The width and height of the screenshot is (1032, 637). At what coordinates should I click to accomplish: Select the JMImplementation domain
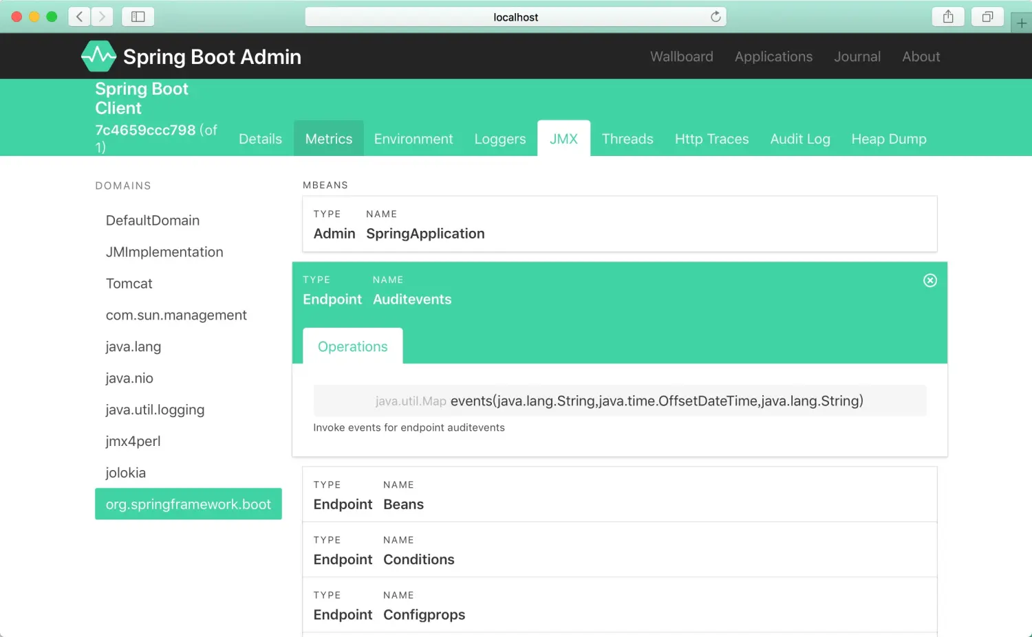[x=189, y=252]
